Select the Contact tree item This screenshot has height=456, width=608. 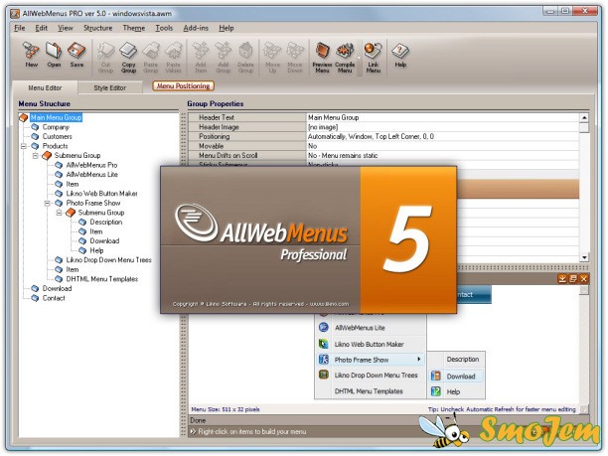coord(54,298)
